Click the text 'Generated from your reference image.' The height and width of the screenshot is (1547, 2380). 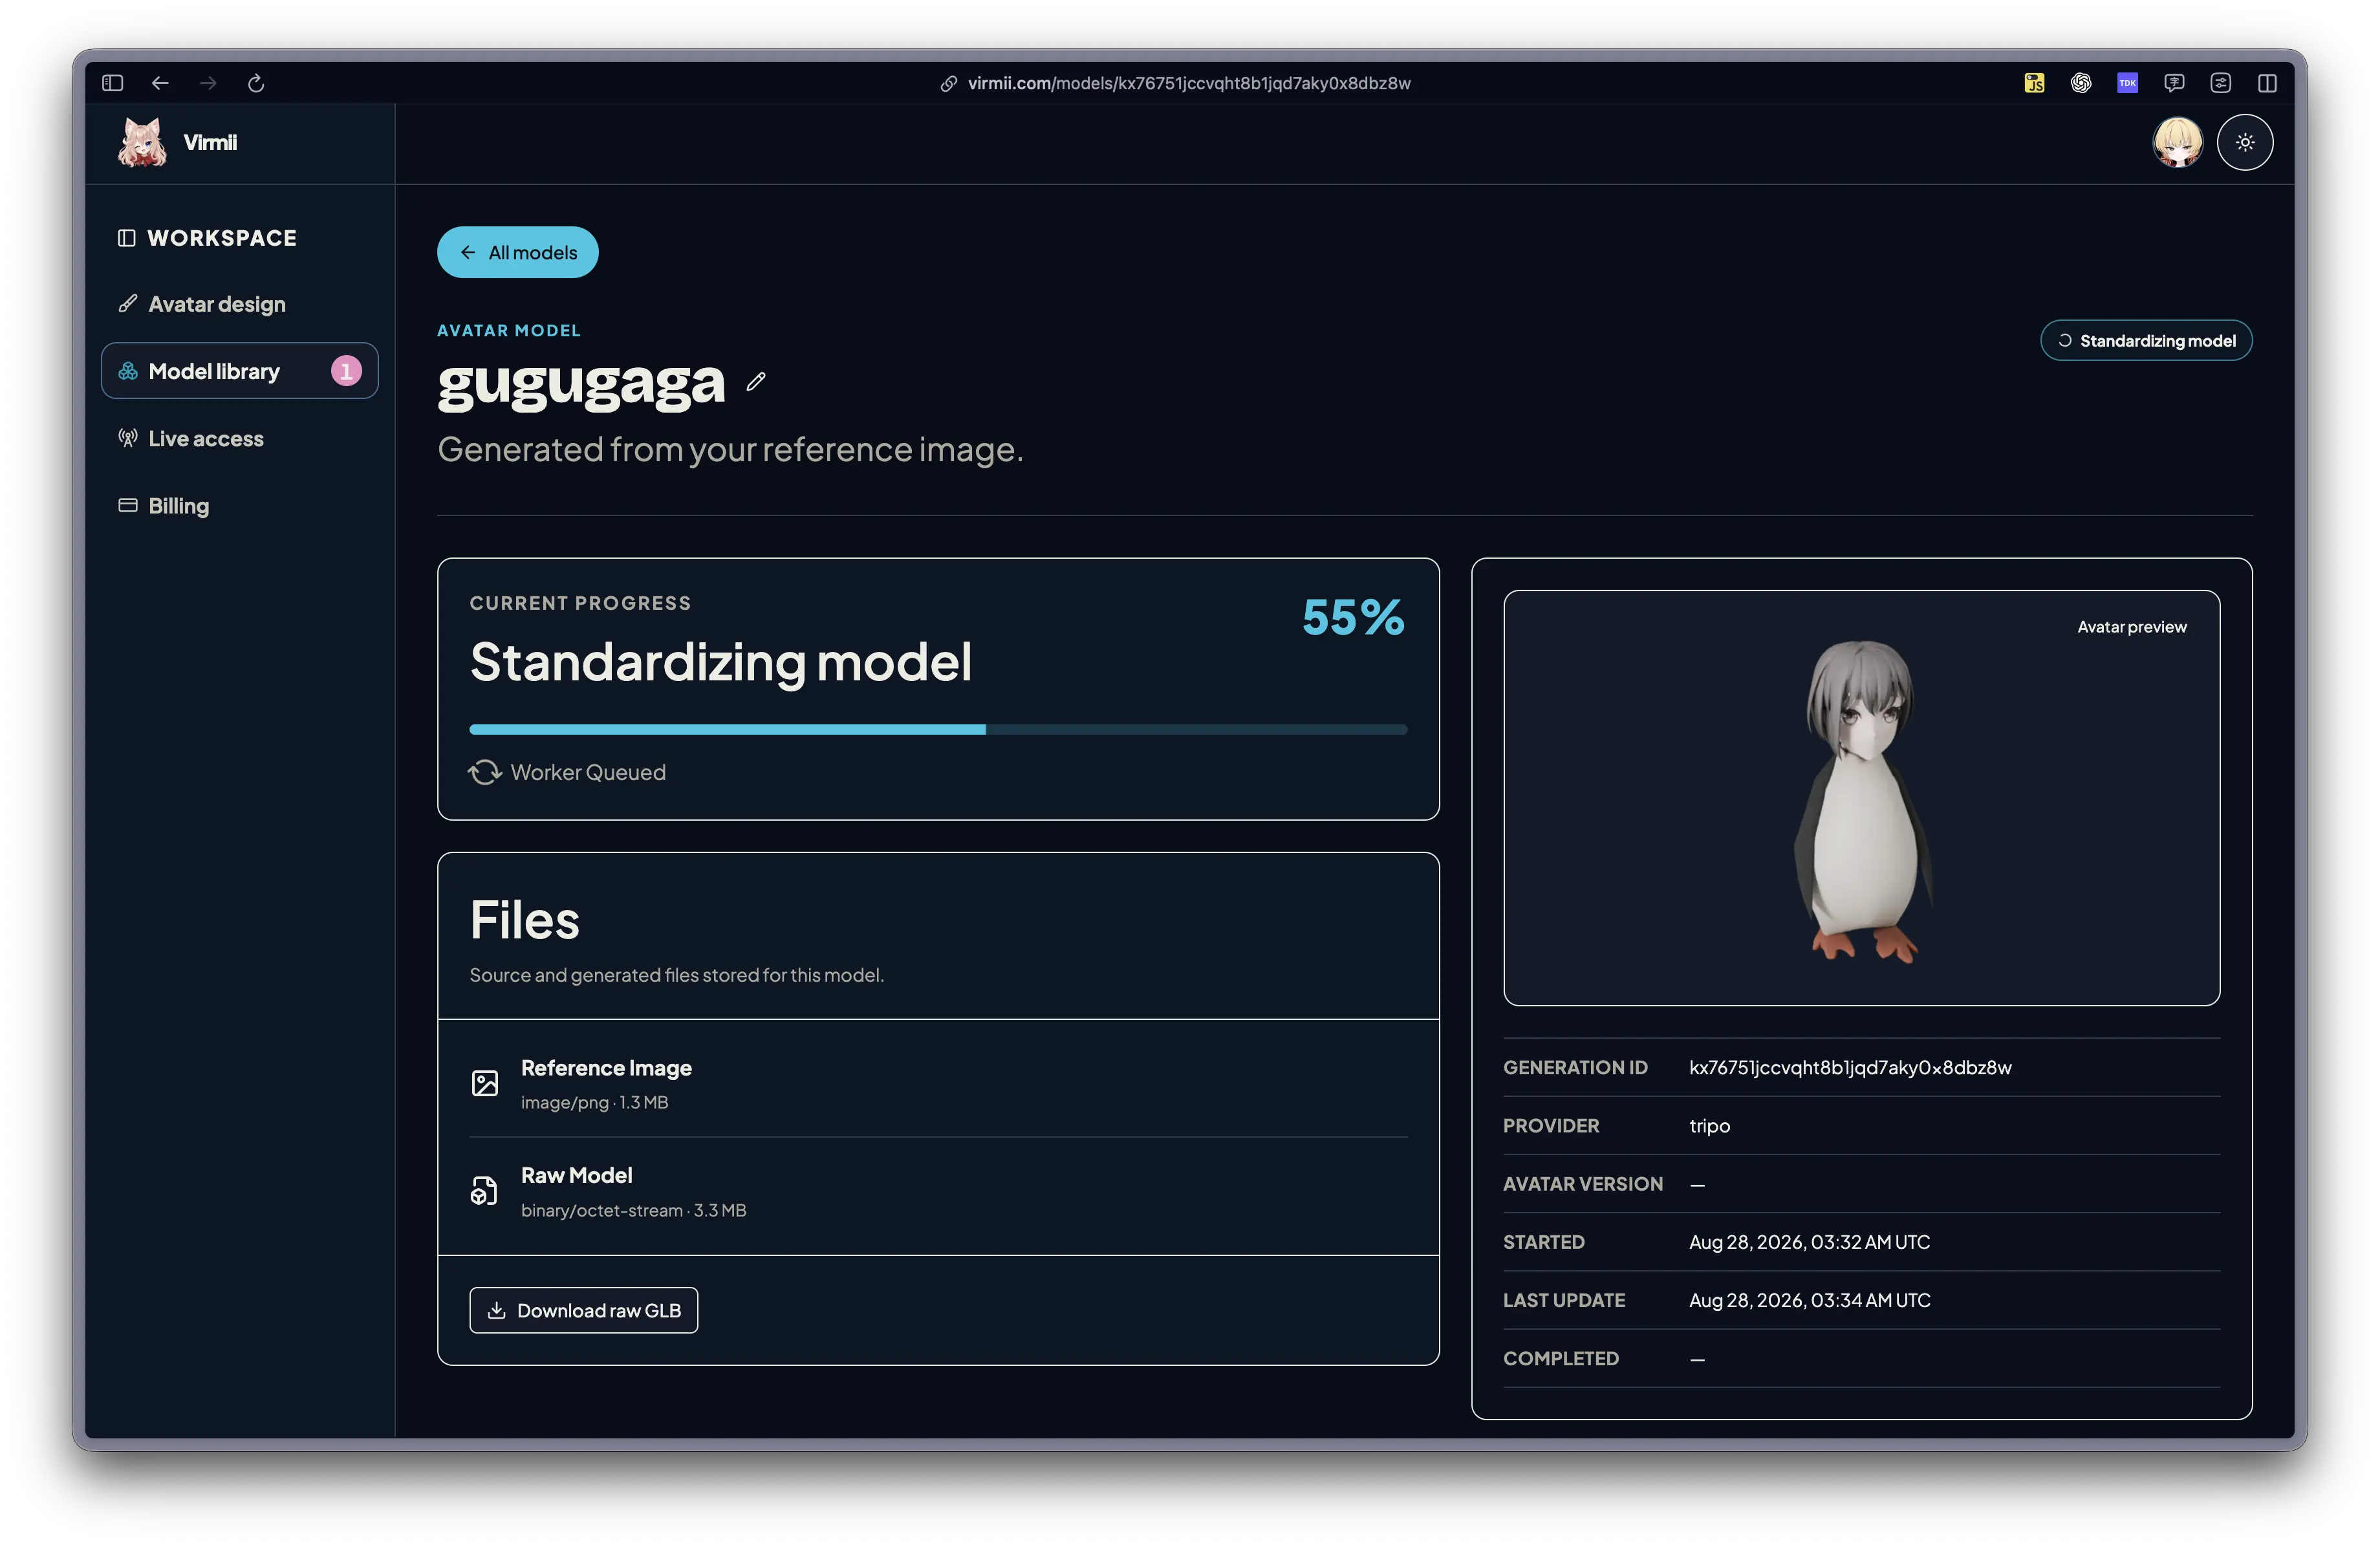pyautogui.click(x=730, y=450)
